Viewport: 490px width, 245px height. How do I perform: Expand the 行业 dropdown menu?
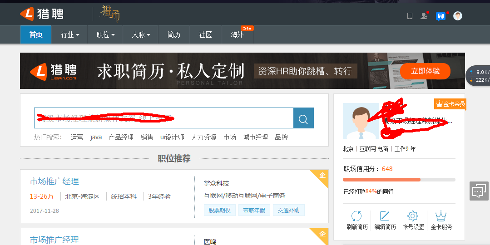coord(70,34)
